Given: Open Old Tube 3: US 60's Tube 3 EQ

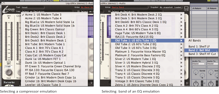Looking at the screenshot, I should (x=148, y=48).
